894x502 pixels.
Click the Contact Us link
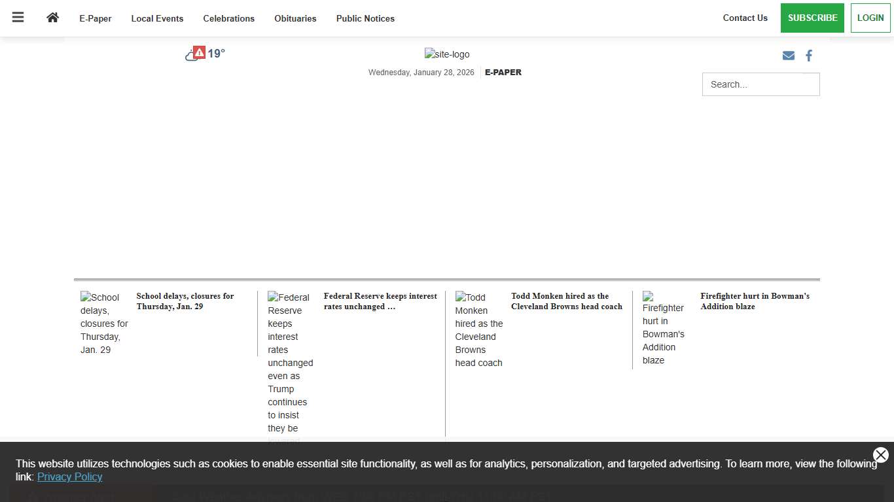(x=745, y=18)
